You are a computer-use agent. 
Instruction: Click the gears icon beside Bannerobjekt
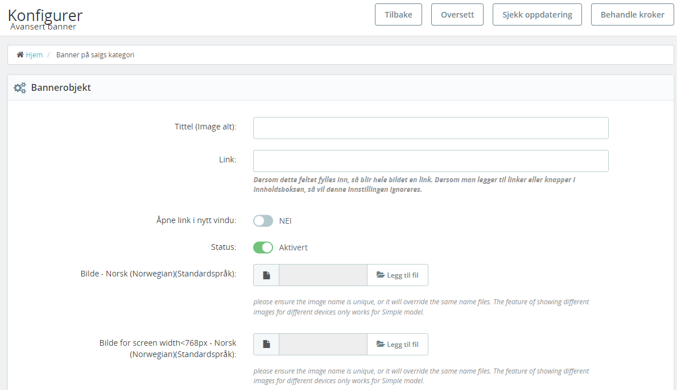(20, 88)
